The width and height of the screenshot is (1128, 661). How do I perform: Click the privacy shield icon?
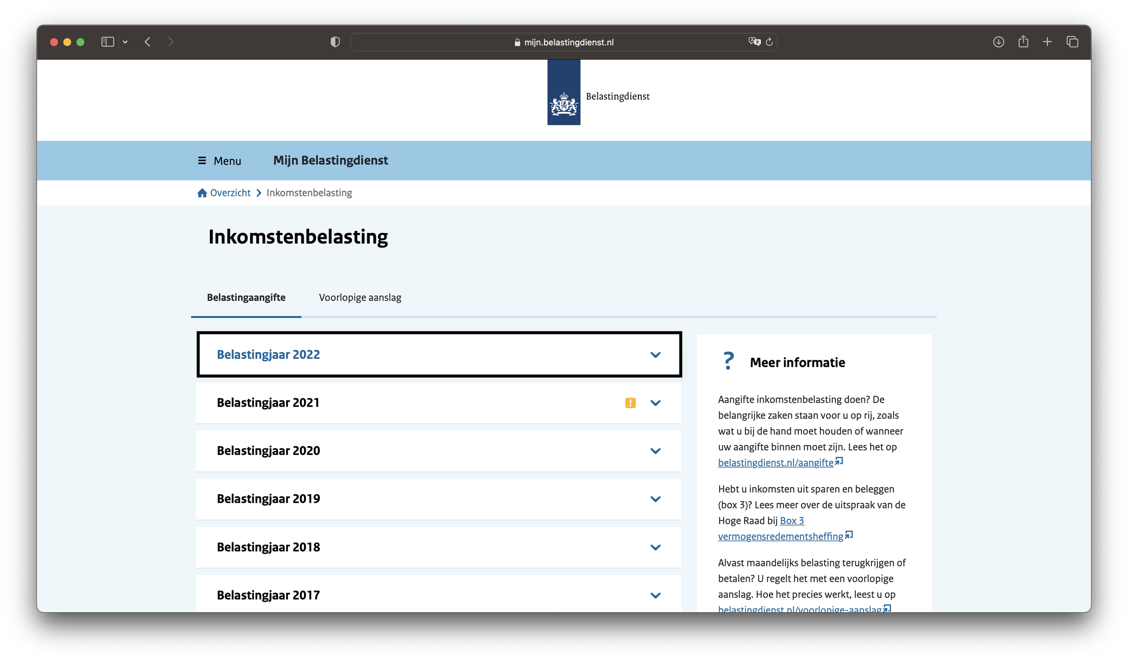(335, 42)
